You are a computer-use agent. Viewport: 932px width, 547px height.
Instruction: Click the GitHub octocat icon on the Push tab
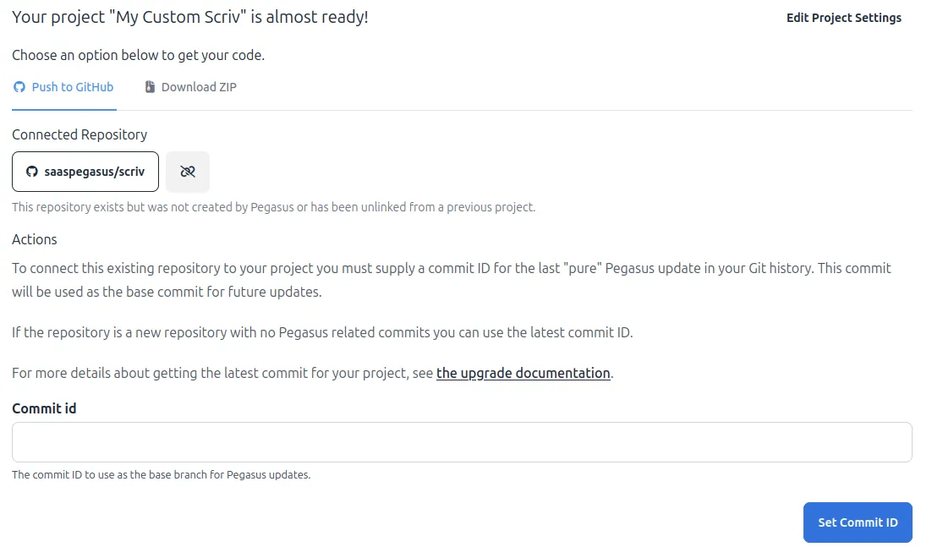(19, 86)
